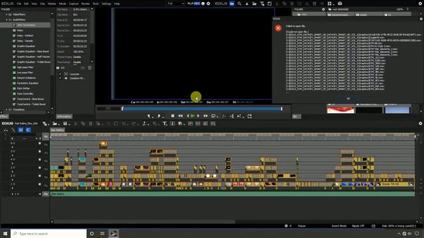The width and height of the screenshot is (424, 238).
Task: Toggle the 6 V track video mute
Action: [40, 143]
